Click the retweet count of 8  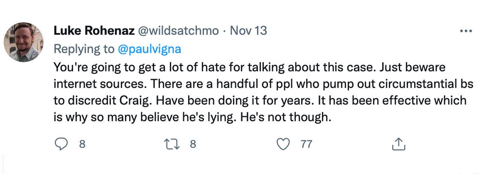tap(193, 144)
